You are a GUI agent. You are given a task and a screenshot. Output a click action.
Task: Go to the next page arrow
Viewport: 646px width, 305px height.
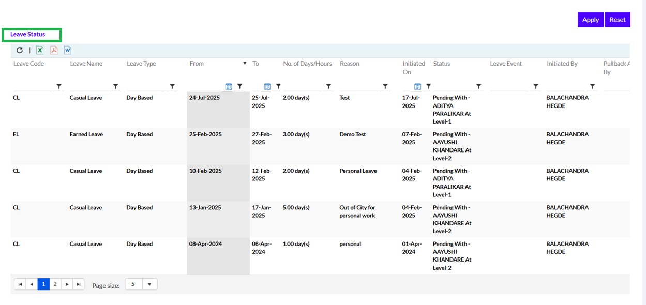(x=67, y=284)
